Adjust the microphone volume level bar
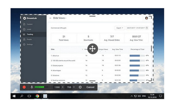 coord(41,87)
